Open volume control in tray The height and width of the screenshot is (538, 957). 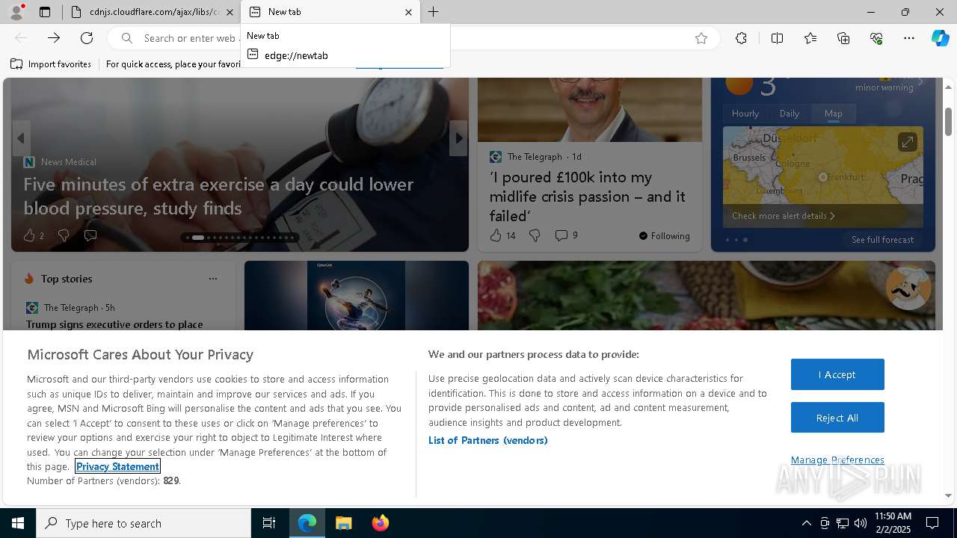(861, 523)
